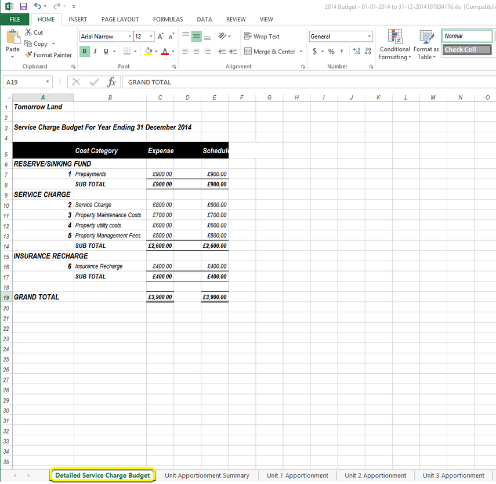
Task: Apply comma style format
Action: [342, 51]
